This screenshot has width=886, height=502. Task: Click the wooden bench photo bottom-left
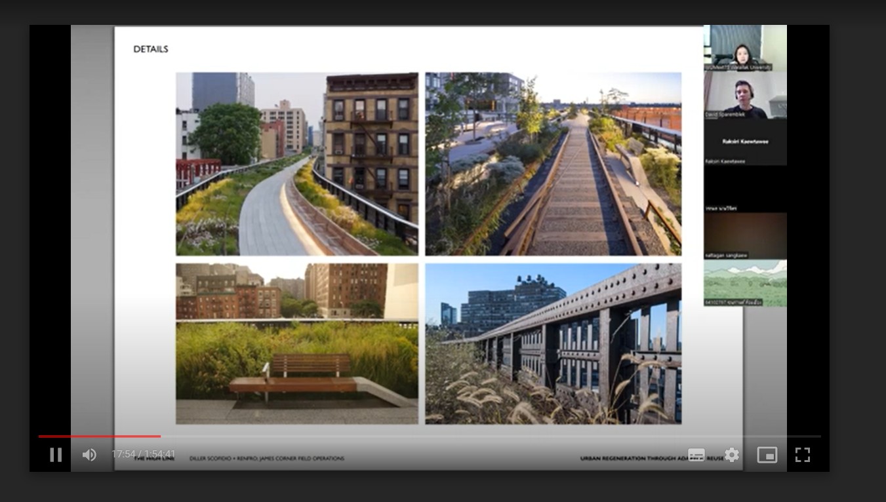coord(296,343)
